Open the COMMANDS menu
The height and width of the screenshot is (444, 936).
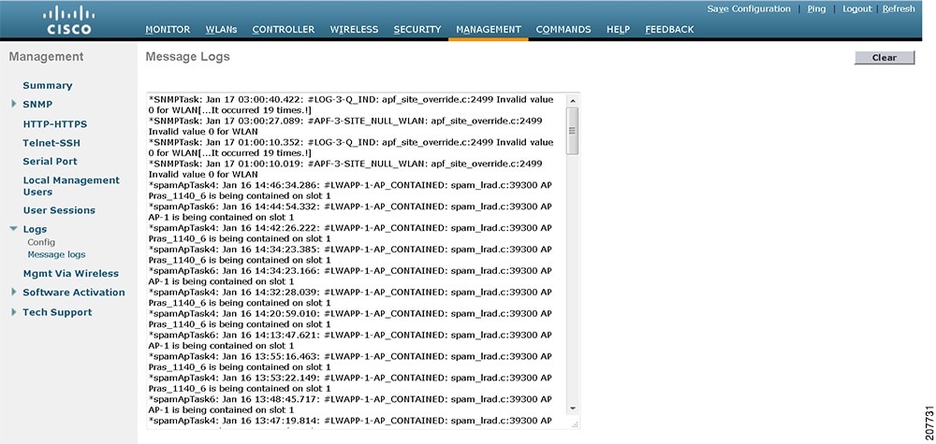(563, 29)
